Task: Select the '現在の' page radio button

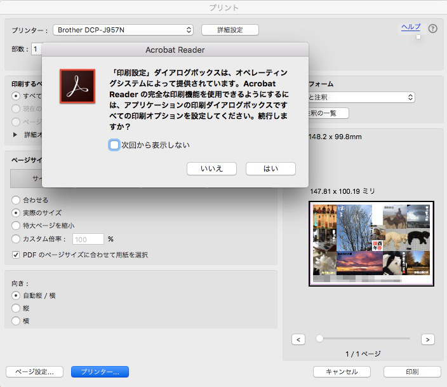Action: click(x=16, y=109)
